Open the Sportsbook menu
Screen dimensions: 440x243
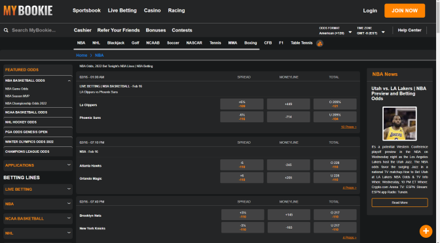pyautogui.click(x=86, y=10)
